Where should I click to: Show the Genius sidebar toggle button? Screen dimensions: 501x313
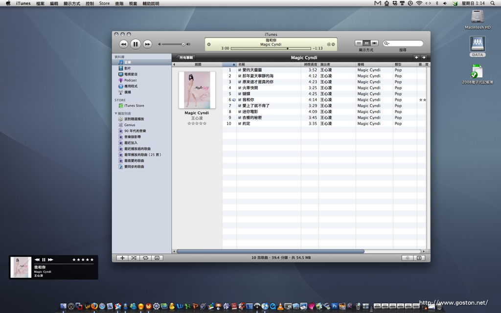click(x=419, y=258)
